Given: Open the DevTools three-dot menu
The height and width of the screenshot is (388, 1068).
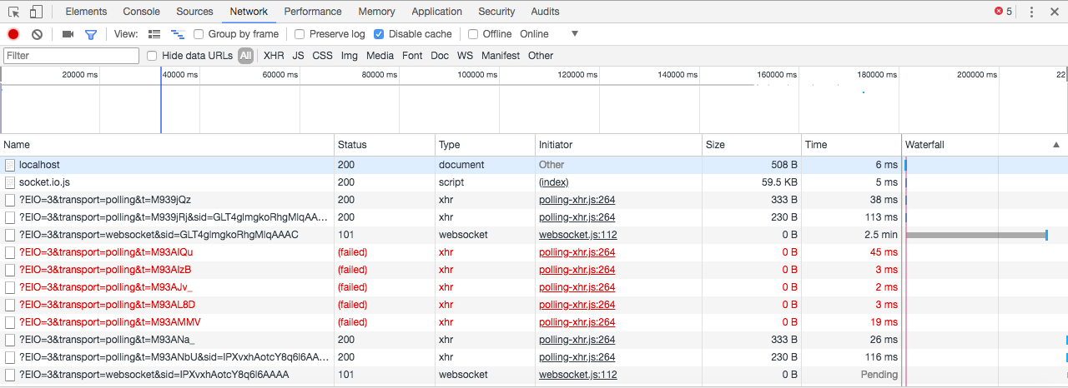Looking at the screenshot, I should pyautogui.click(x=1032, y=12).
